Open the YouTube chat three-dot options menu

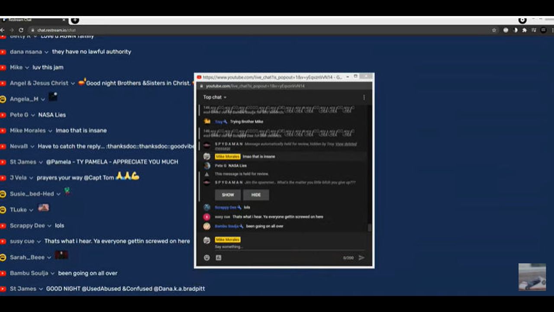(x=364, y=97)
